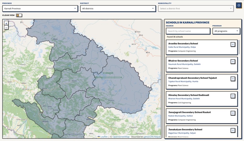Expand Araniko Secondary School card
244x141 pixels.
(x=233, y=44)
